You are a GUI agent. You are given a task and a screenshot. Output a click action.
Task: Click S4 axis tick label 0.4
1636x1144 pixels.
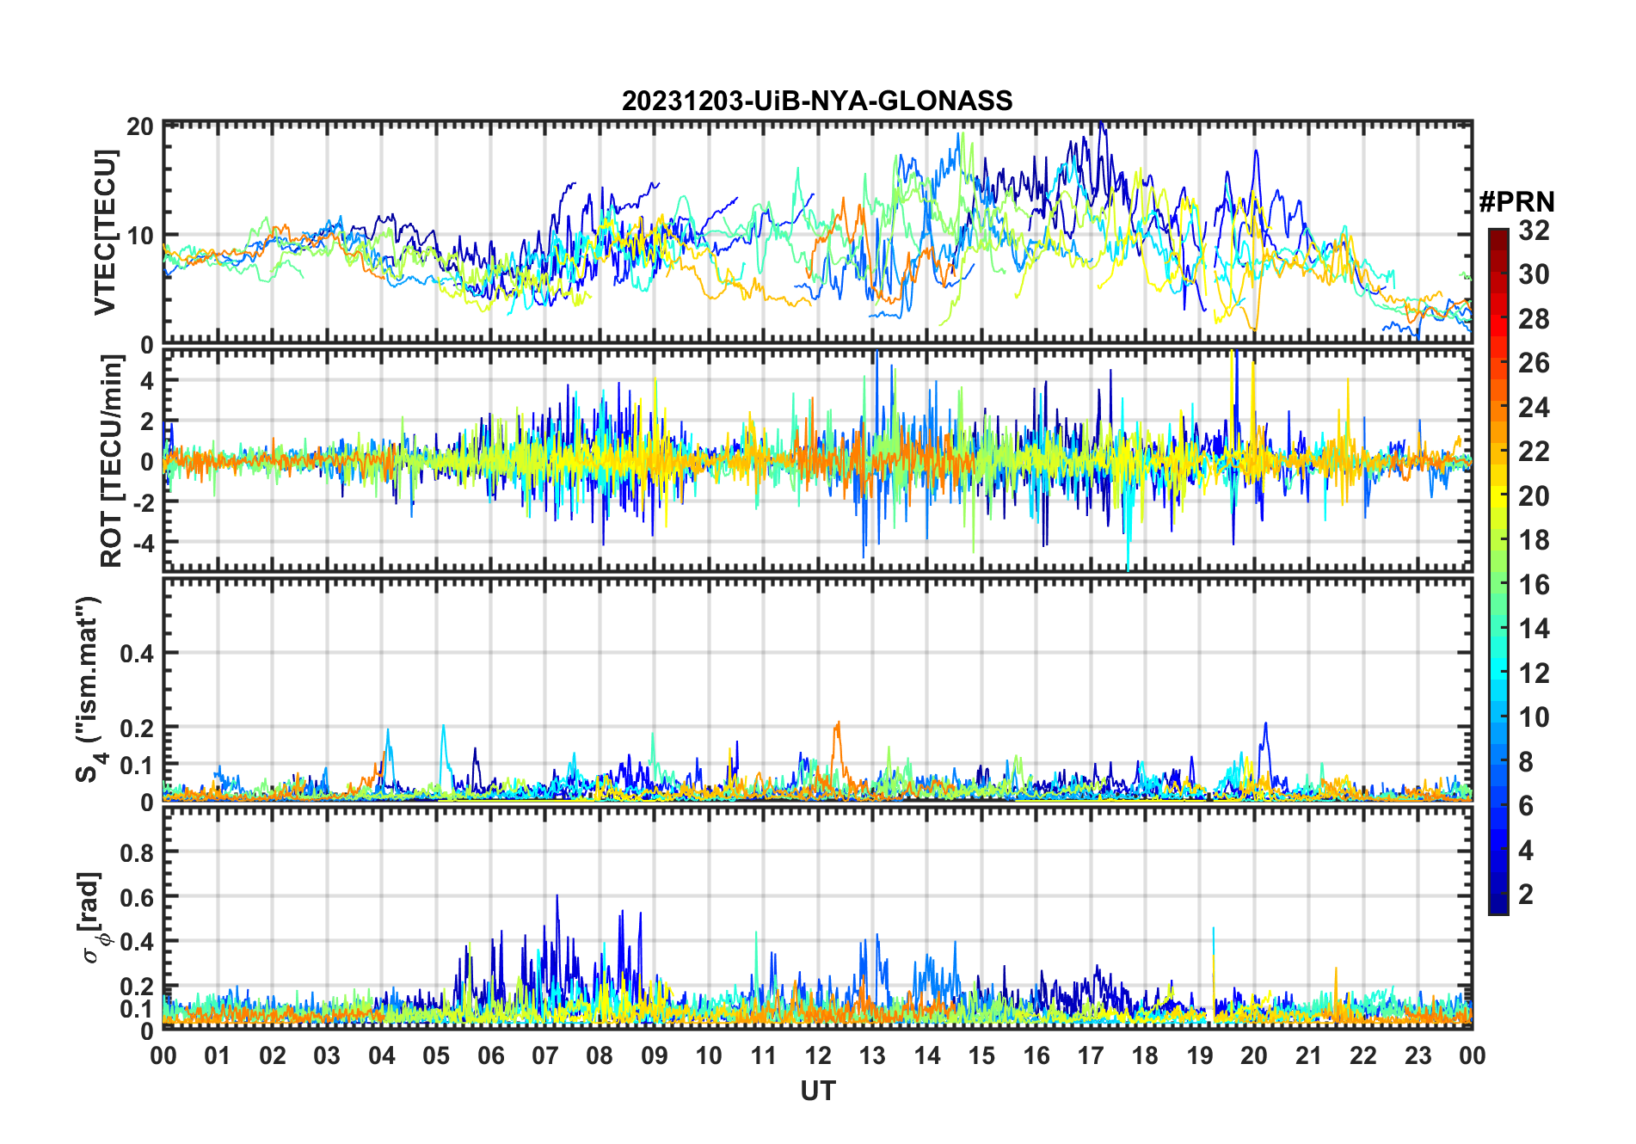138,654
